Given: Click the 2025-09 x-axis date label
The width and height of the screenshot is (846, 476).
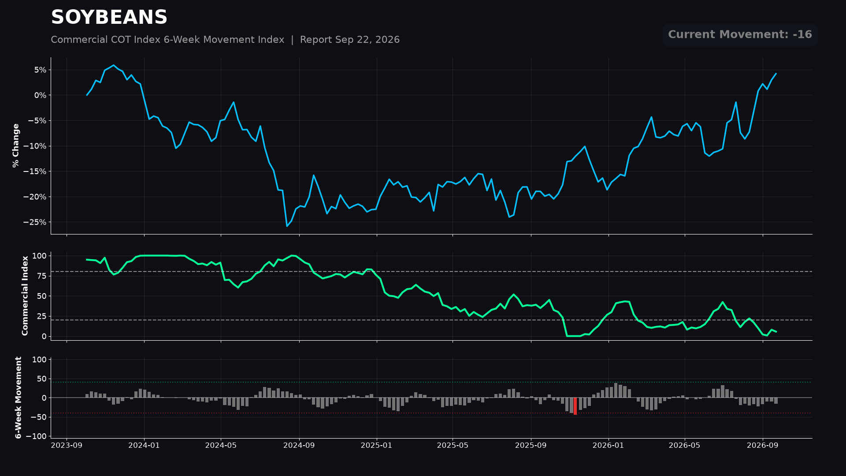Looking at the screenshot, I should (x=531, y=446).
